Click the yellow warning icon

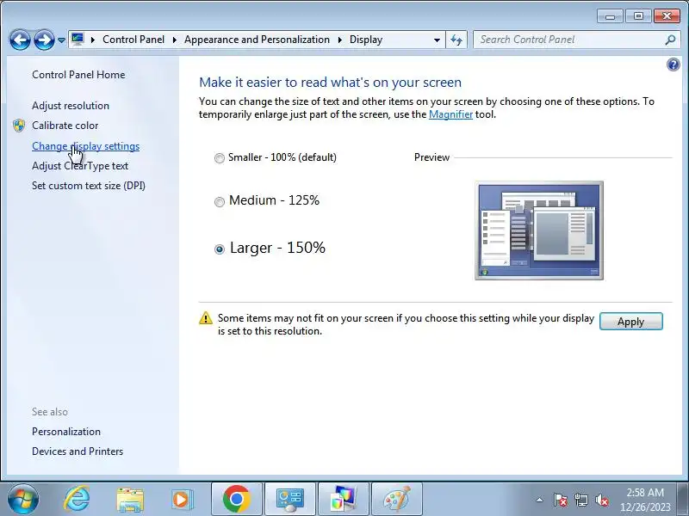coord(206,318)
